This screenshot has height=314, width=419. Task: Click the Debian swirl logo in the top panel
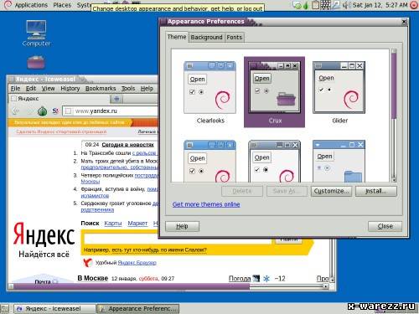[8, 5]
